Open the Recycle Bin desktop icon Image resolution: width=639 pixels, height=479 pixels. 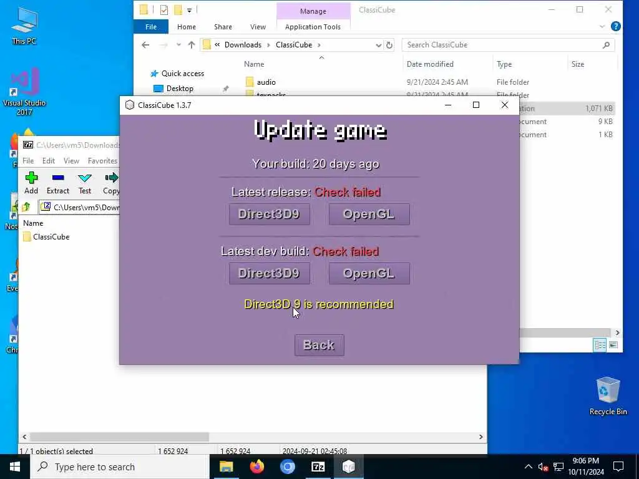[x=608, y=396]
